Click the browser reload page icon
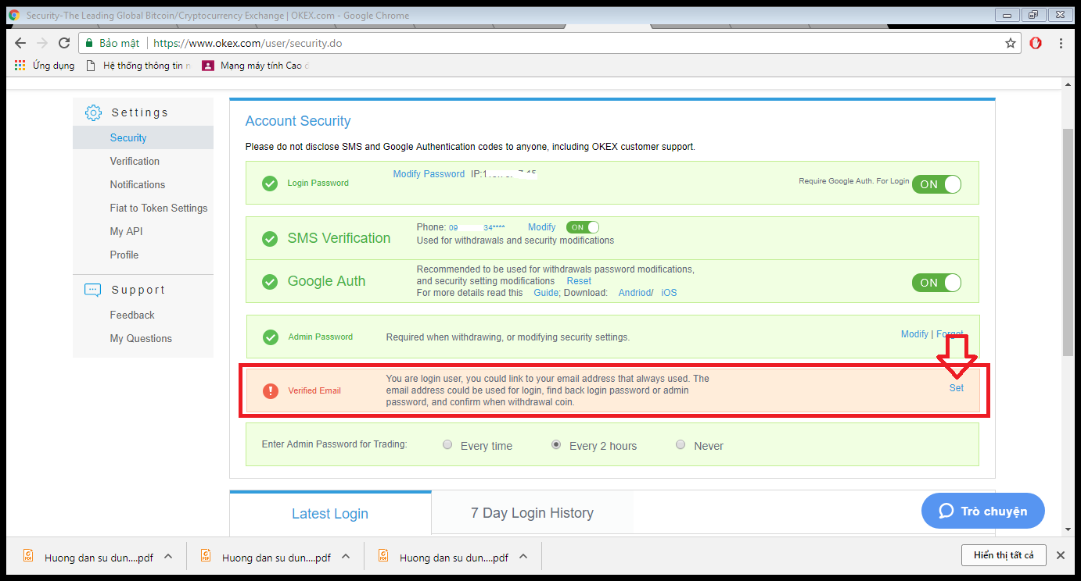The width and height of the screenshot is (1081, 581). pos(64,43)
